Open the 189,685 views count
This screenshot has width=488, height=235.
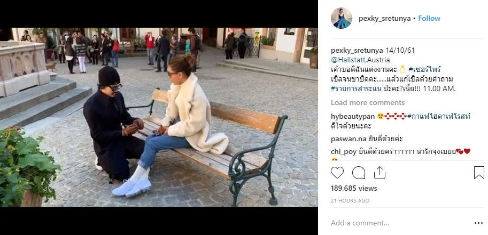point(354,189)
